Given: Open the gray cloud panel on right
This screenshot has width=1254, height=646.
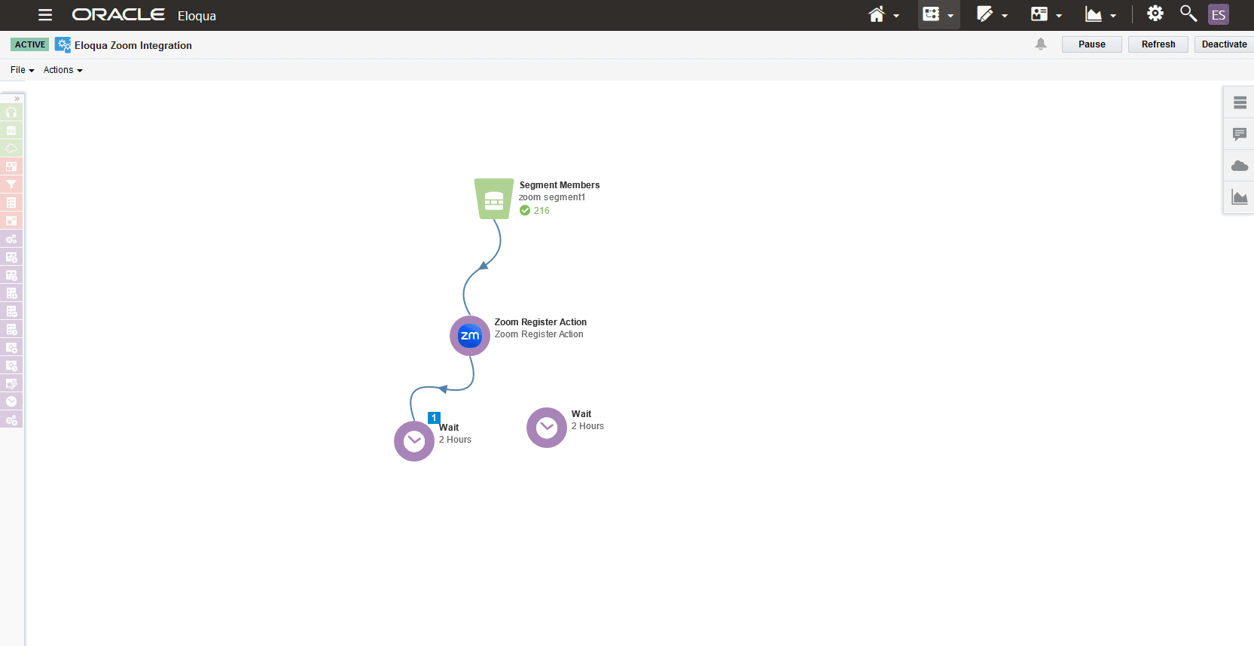Looking at the screenshot, I should (1240, 166).
